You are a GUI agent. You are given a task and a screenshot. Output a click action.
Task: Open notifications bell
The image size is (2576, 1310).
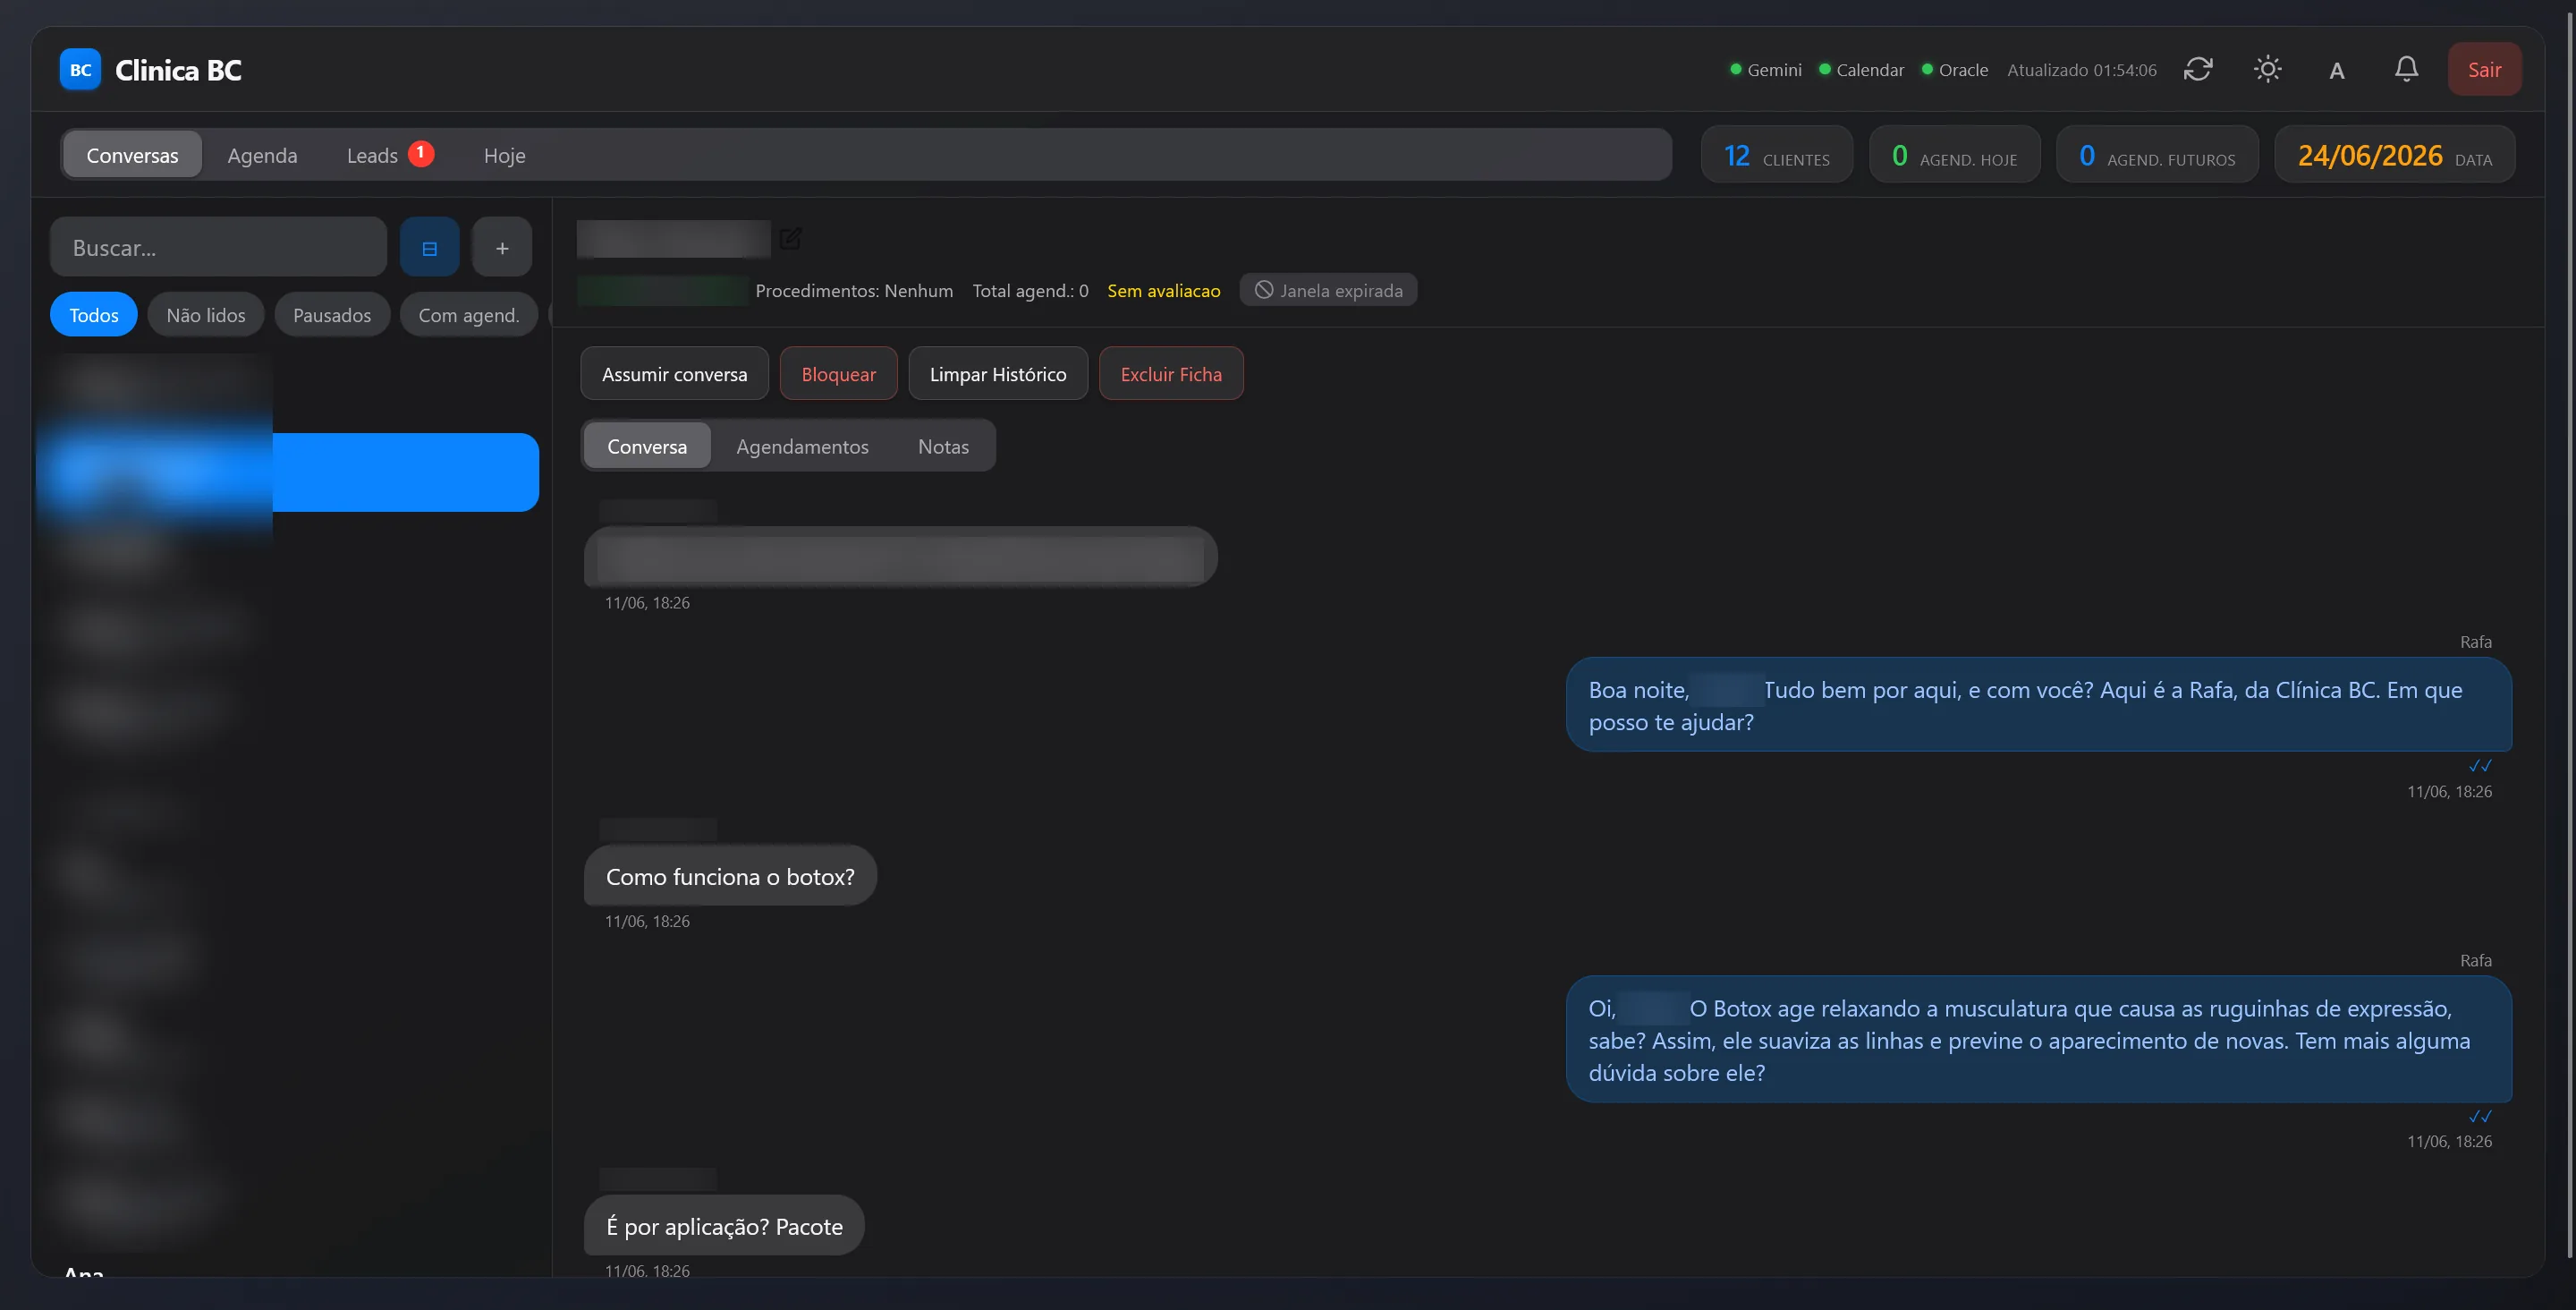click(x=2406, y=69)
